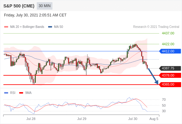Click the 4437.00 resistance level label
The image size is (182, 124).
click(168, 33)
